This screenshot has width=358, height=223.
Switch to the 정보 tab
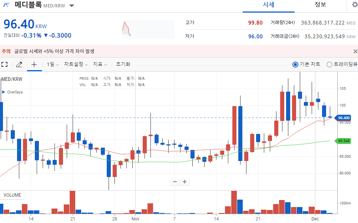tap(320, 4)
